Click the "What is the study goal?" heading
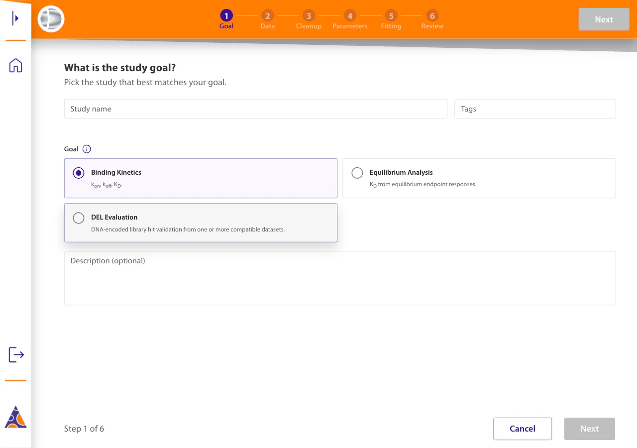Screen dimensions: 637x448 [x=120, y=68]
